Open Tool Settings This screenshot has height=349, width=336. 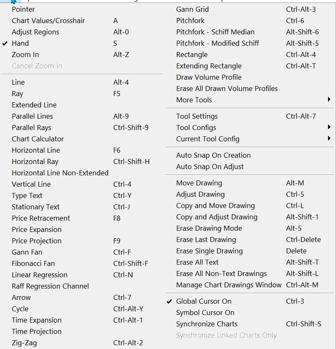[x=197, y=116]
